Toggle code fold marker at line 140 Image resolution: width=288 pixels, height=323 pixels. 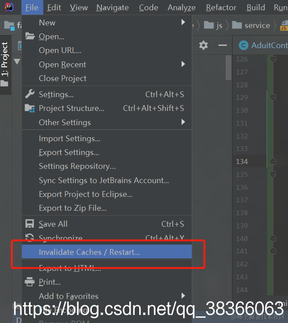pos(273,238)
